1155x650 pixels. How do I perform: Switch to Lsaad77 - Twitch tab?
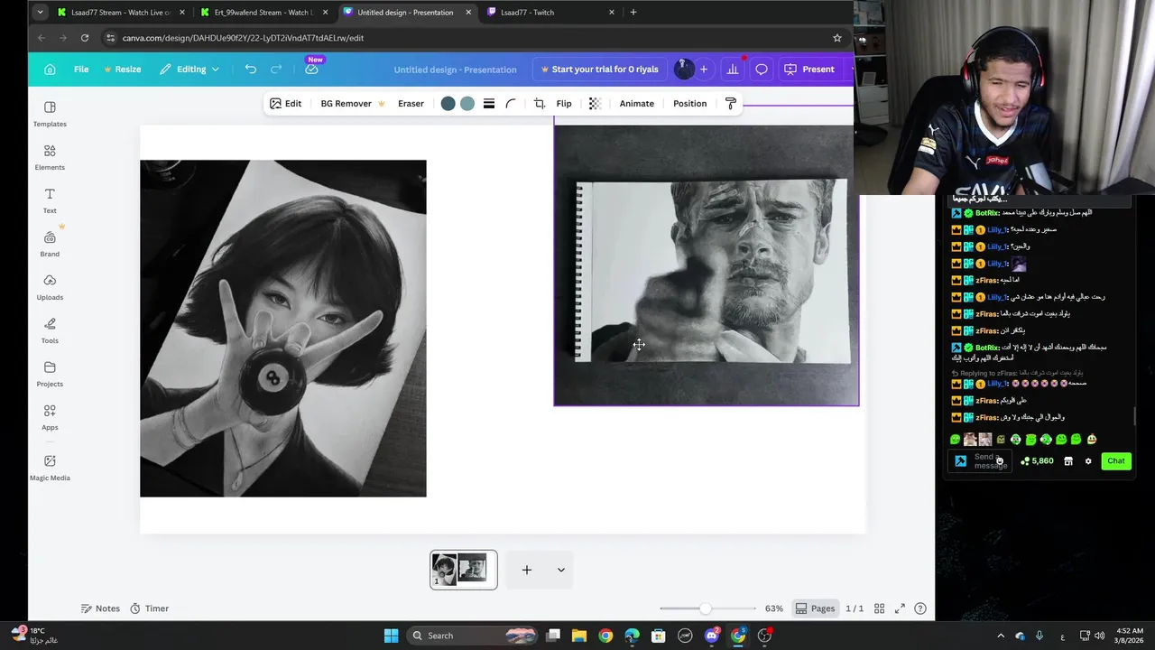551,13
